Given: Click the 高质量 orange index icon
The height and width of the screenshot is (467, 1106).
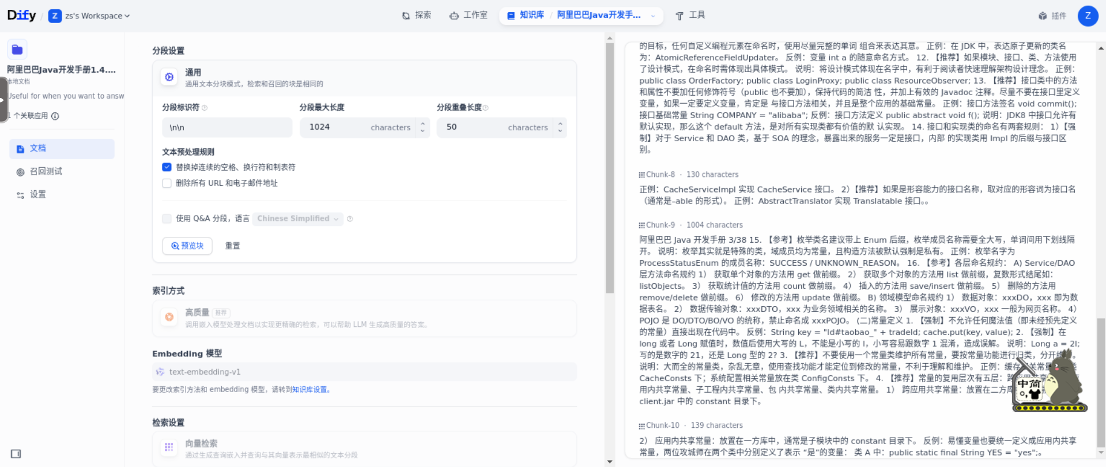Looking at the screenshot, I should [169, 317].
